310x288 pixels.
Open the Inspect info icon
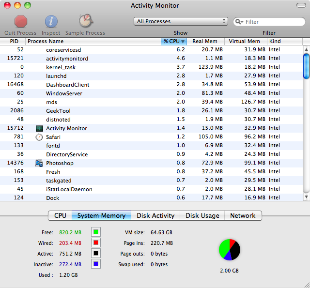(51, 21)
